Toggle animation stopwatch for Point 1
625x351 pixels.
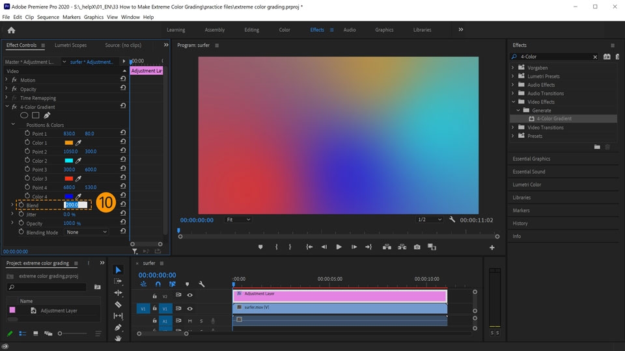click(27, 134)
